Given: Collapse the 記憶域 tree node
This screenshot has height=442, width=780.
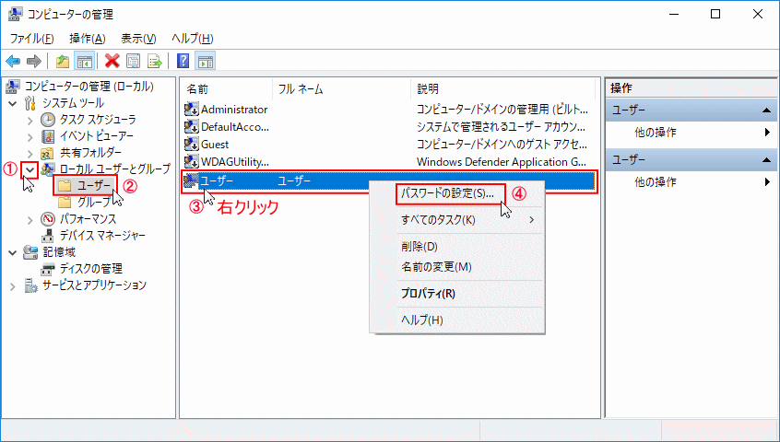Looking at the screenshot, I should [x=13, y=253].
